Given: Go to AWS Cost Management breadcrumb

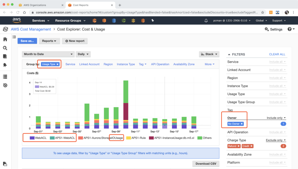Looking at the screenshot, I should point(31,29).
